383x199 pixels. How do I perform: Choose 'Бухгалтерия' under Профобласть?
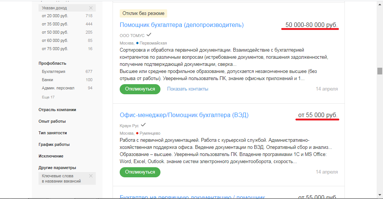(x=53, y=71)
